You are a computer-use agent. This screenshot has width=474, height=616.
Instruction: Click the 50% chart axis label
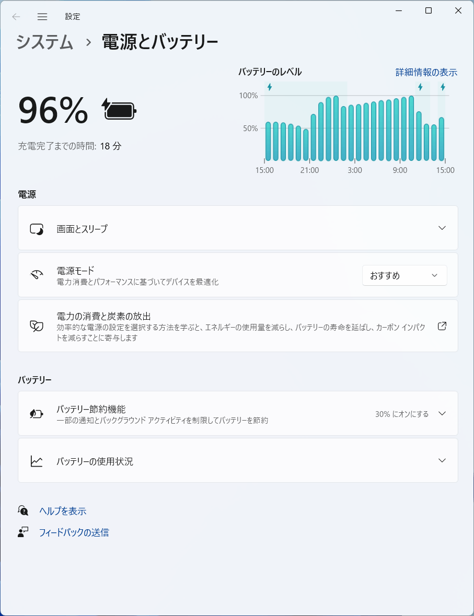(x=250, y=128)
